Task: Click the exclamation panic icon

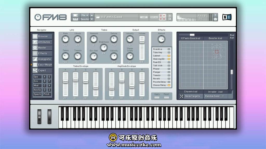Action: click(x=215, y=15)
